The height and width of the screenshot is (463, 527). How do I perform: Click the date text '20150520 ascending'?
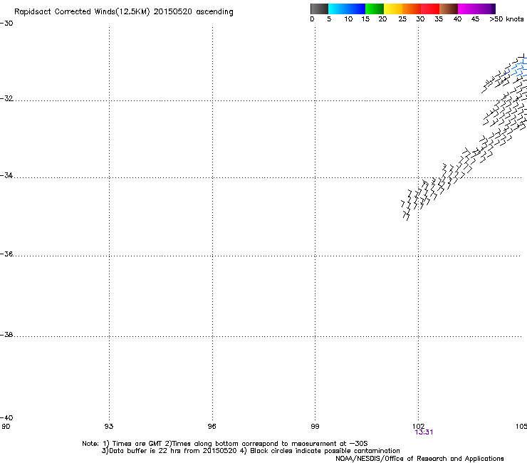[x=193, y=12]
